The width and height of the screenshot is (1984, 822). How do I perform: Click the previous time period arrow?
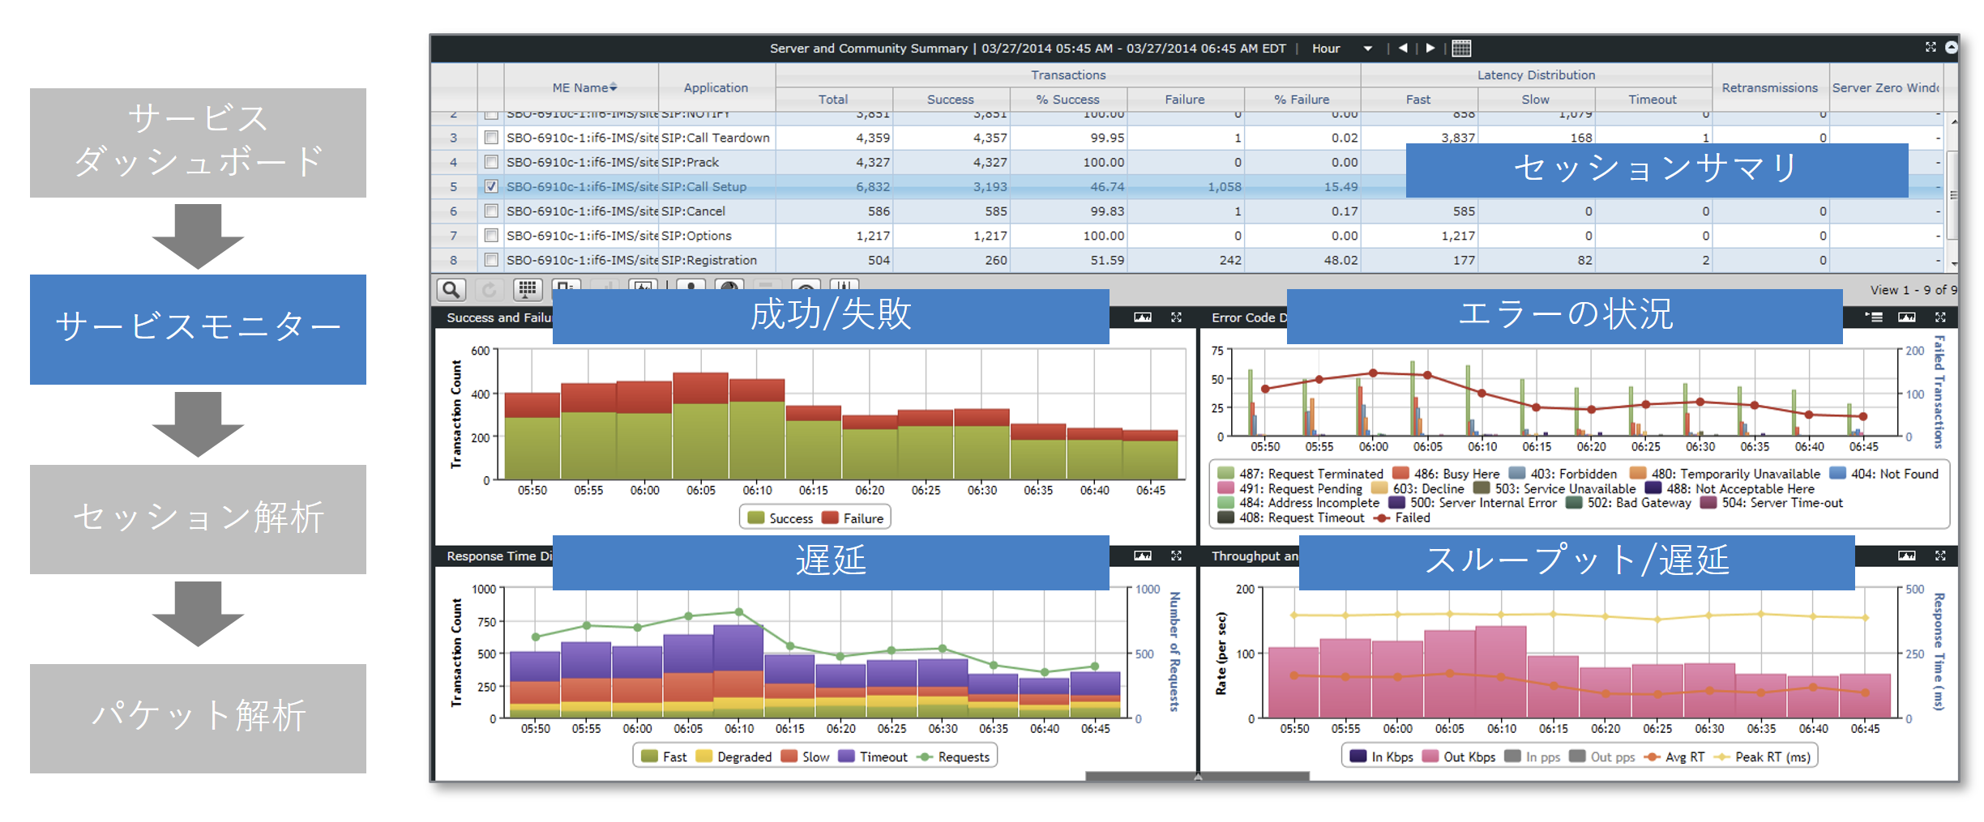tap(1403, 49)
